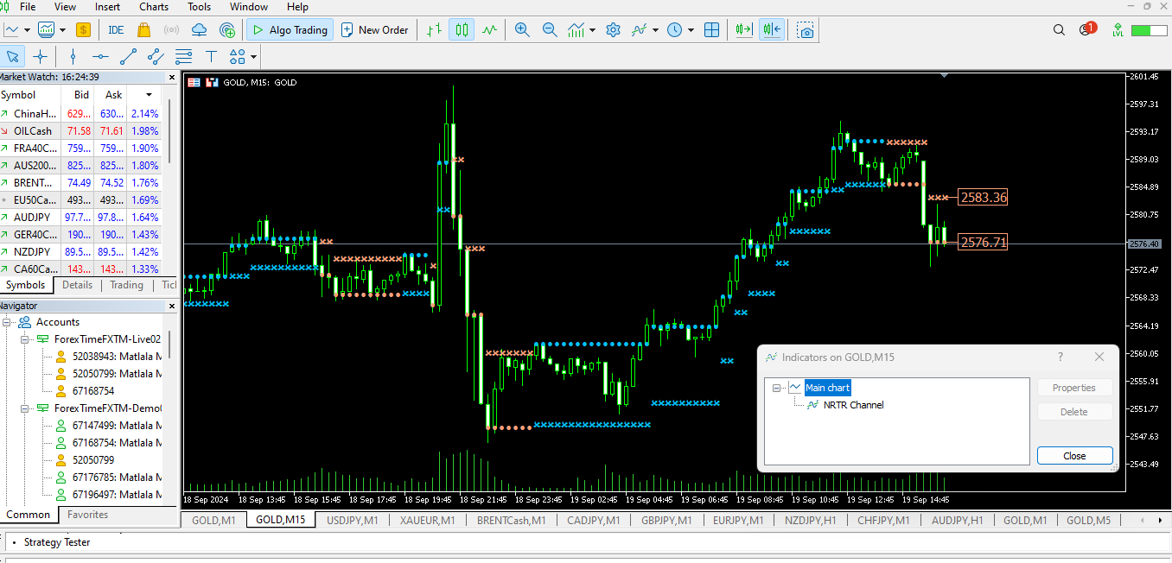The height and width of the screenshot is (563, 1172).
Task: Click the Properties button in indicators dialog
Action: (1075, 388)
